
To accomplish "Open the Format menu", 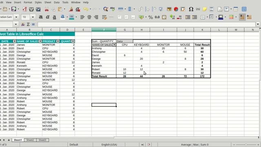I will [28, 2].
